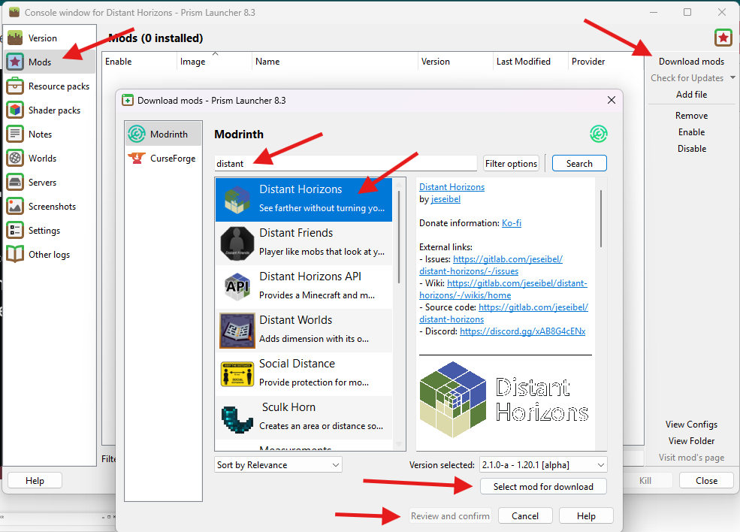Click the Worlds globe icon
This screenshot has width=740, height=532.
pyautogui.click(x=15, y=159)
